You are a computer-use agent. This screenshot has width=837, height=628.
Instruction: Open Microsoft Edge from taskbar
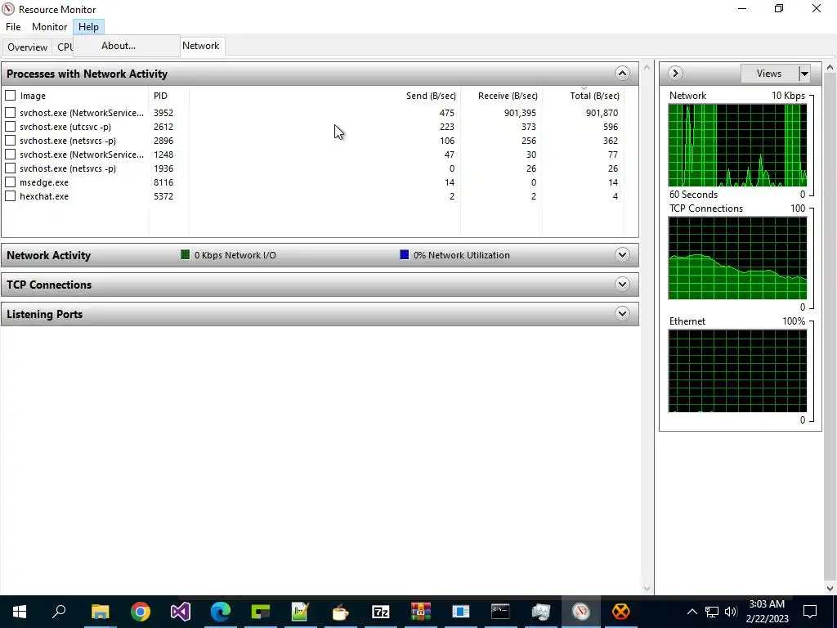coord(221,612)
